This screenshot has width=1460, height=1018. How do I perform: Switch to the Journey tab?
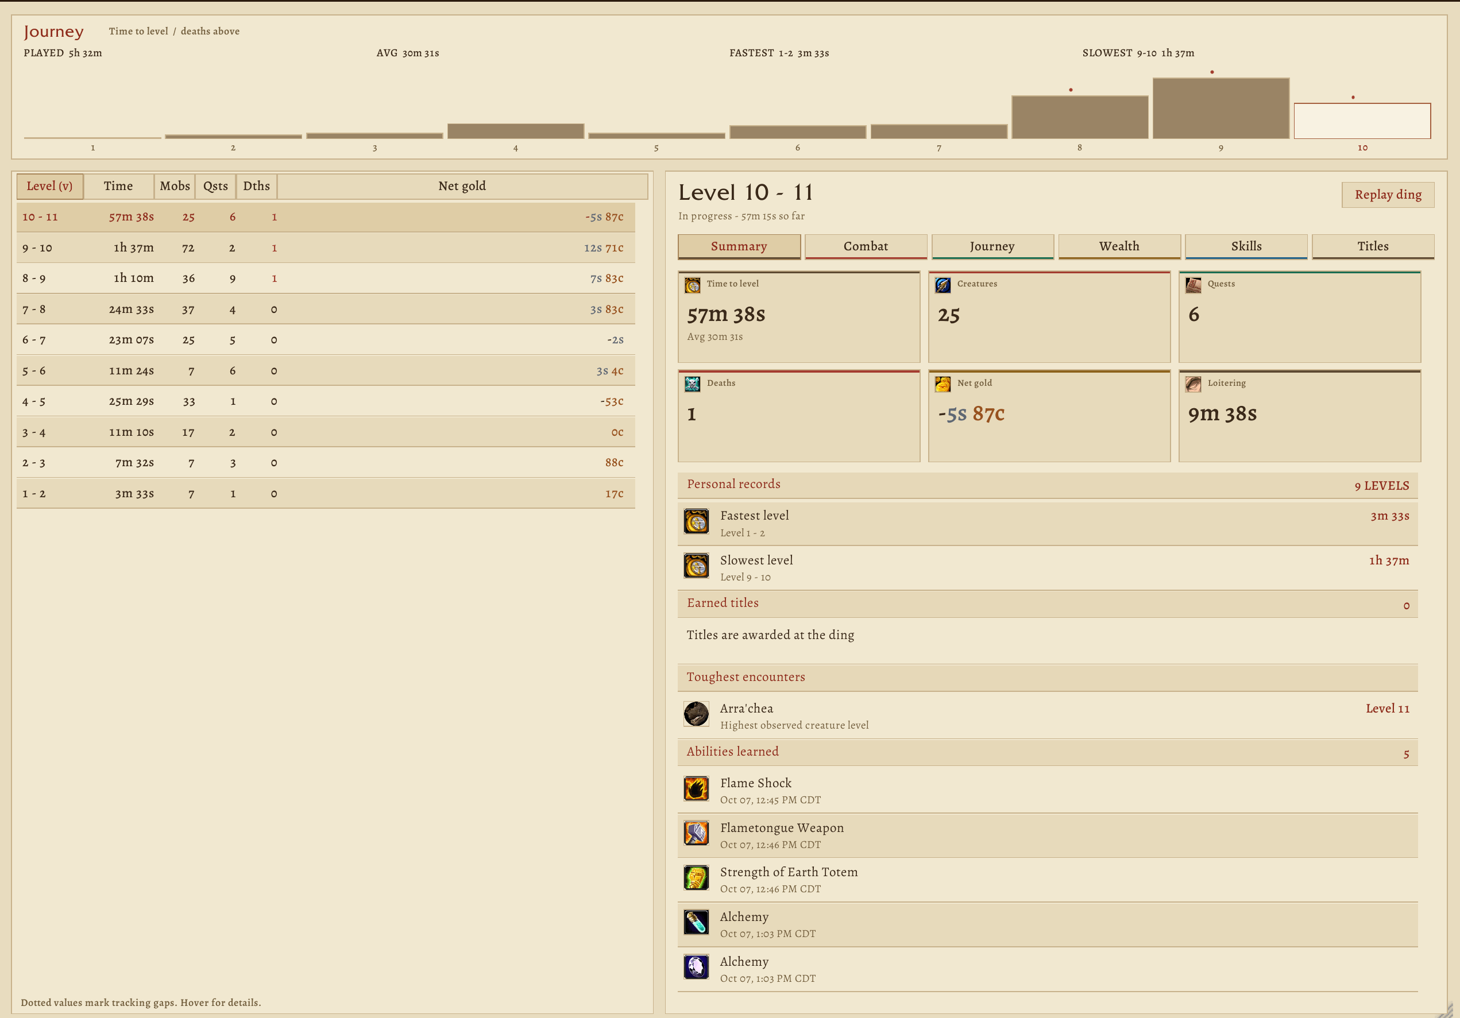pos(992,247)
